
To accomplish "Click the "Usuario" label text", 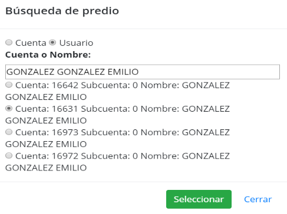I will [x=76, y=43].
